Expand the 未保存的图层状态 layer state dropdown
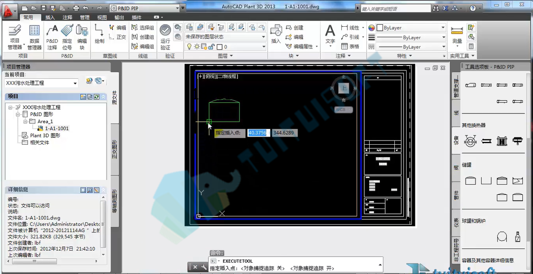The width and height of the screenshot is (533, 274). coord(225,37)
